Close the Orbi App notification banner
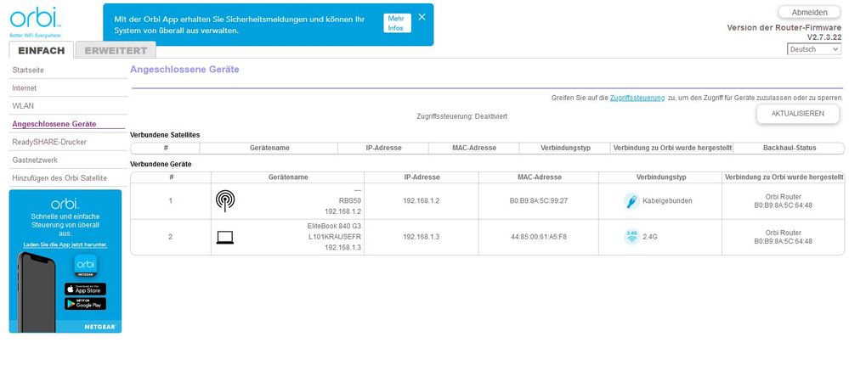Screen dimensions: 849x382 422,17
